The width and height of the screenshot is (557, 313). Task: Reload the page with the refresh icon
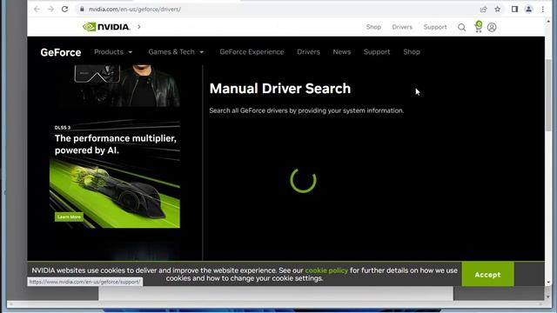click(x=64, y=10)
